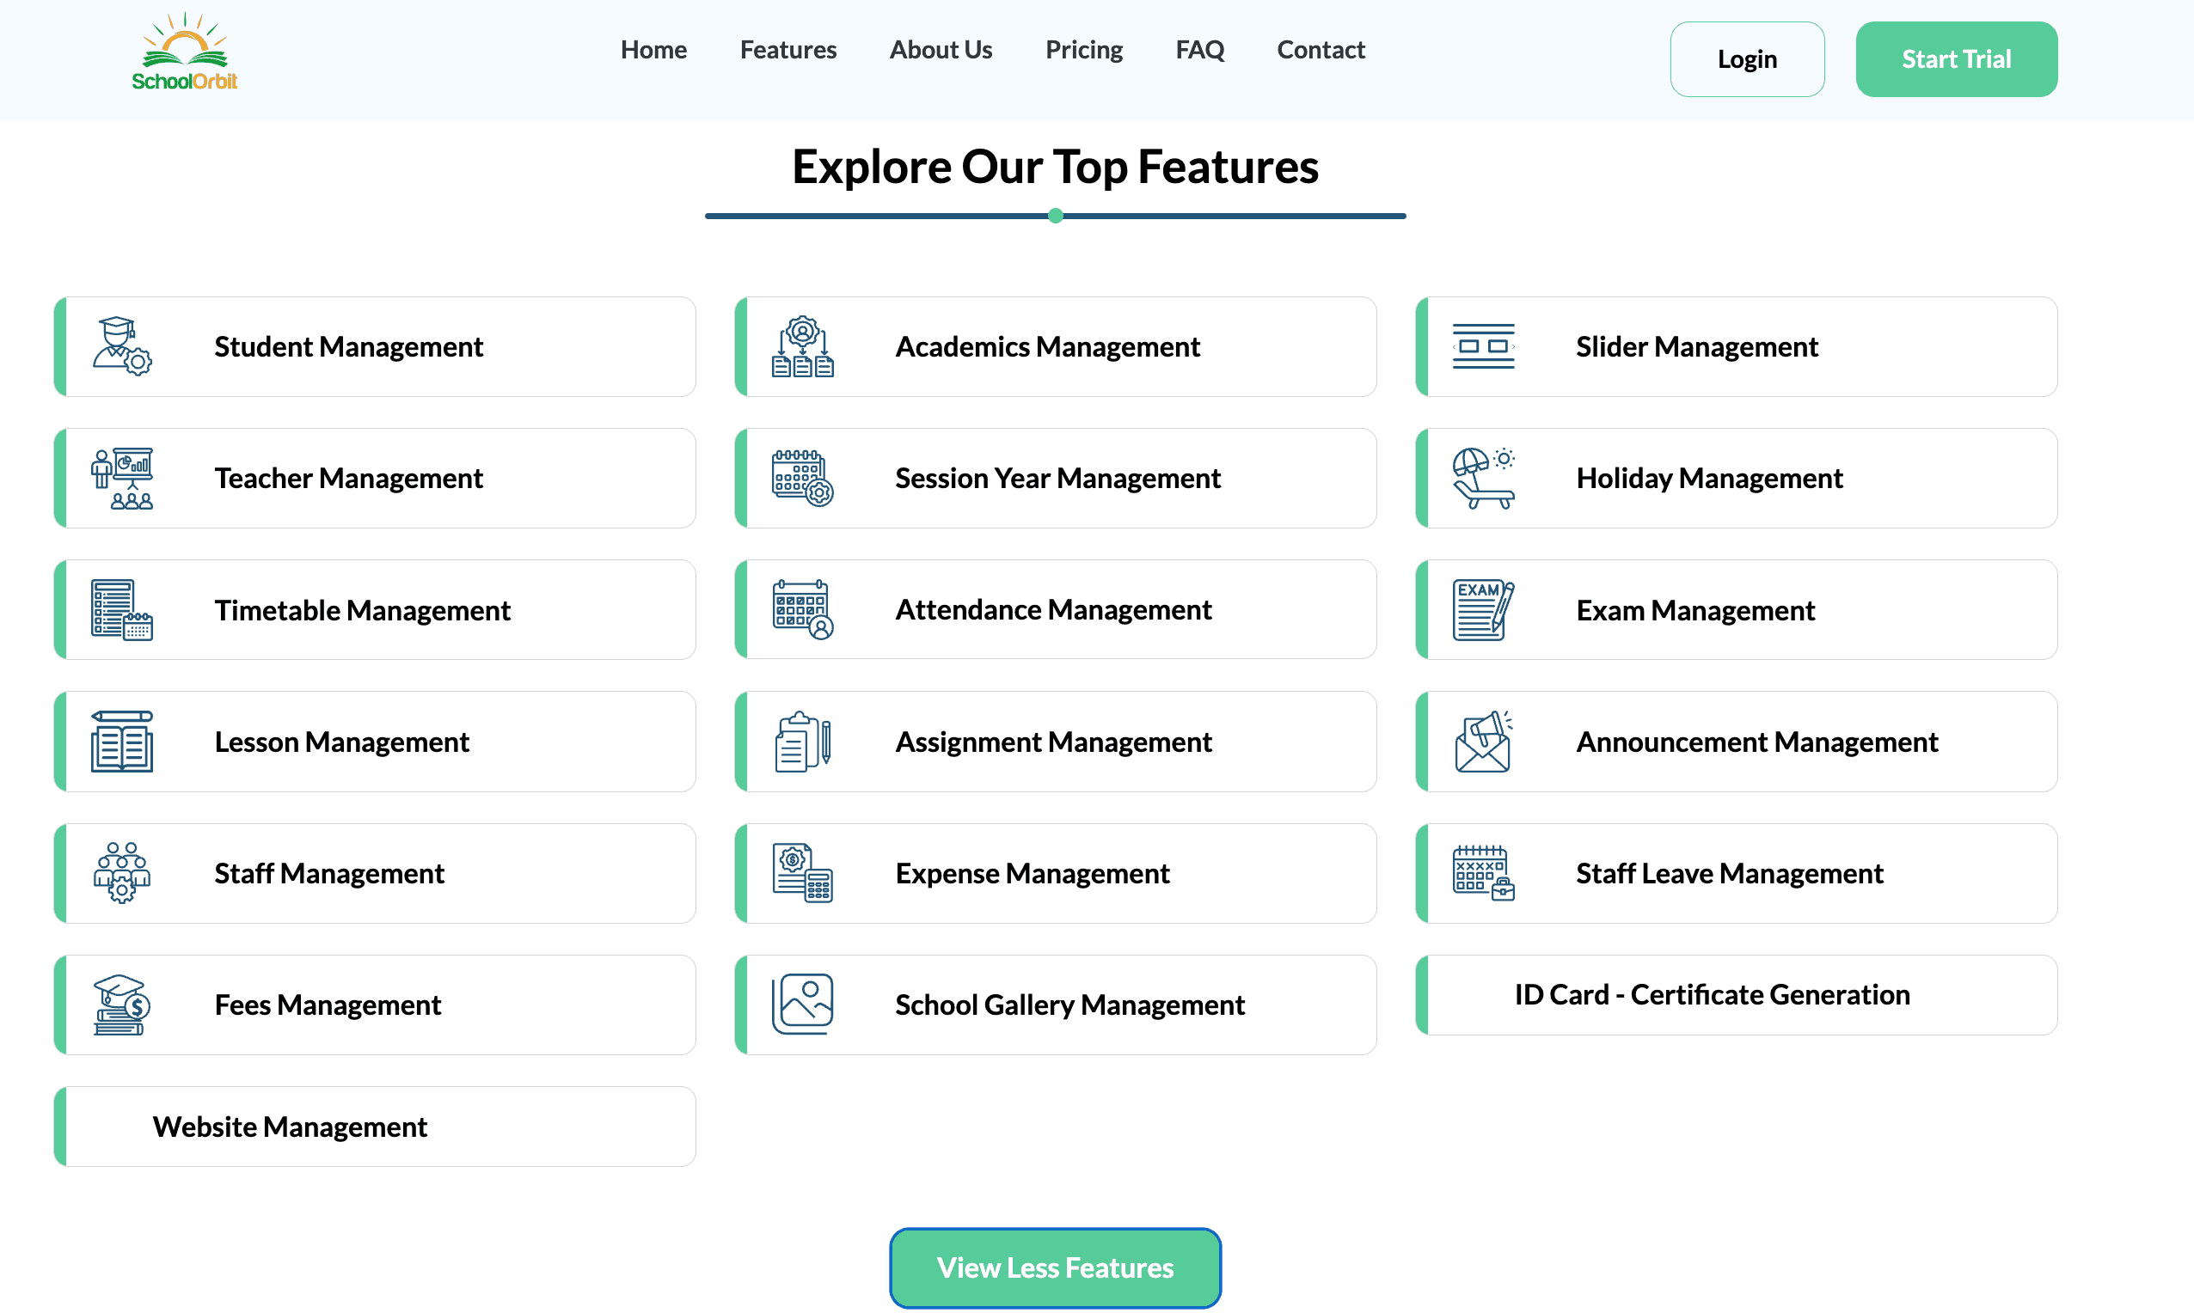Image resolution: width=2194 pixels, height=1313 pixels.
Task: Click the Announcement Management megaphone-envelope icon
Action: pyautogui.click(x=1483, y=742)
